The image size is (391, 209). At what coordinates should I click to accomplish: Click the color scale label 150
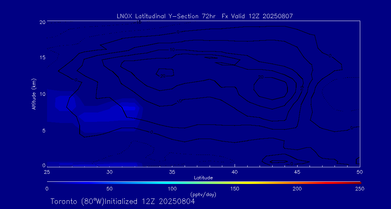point(235,189)
